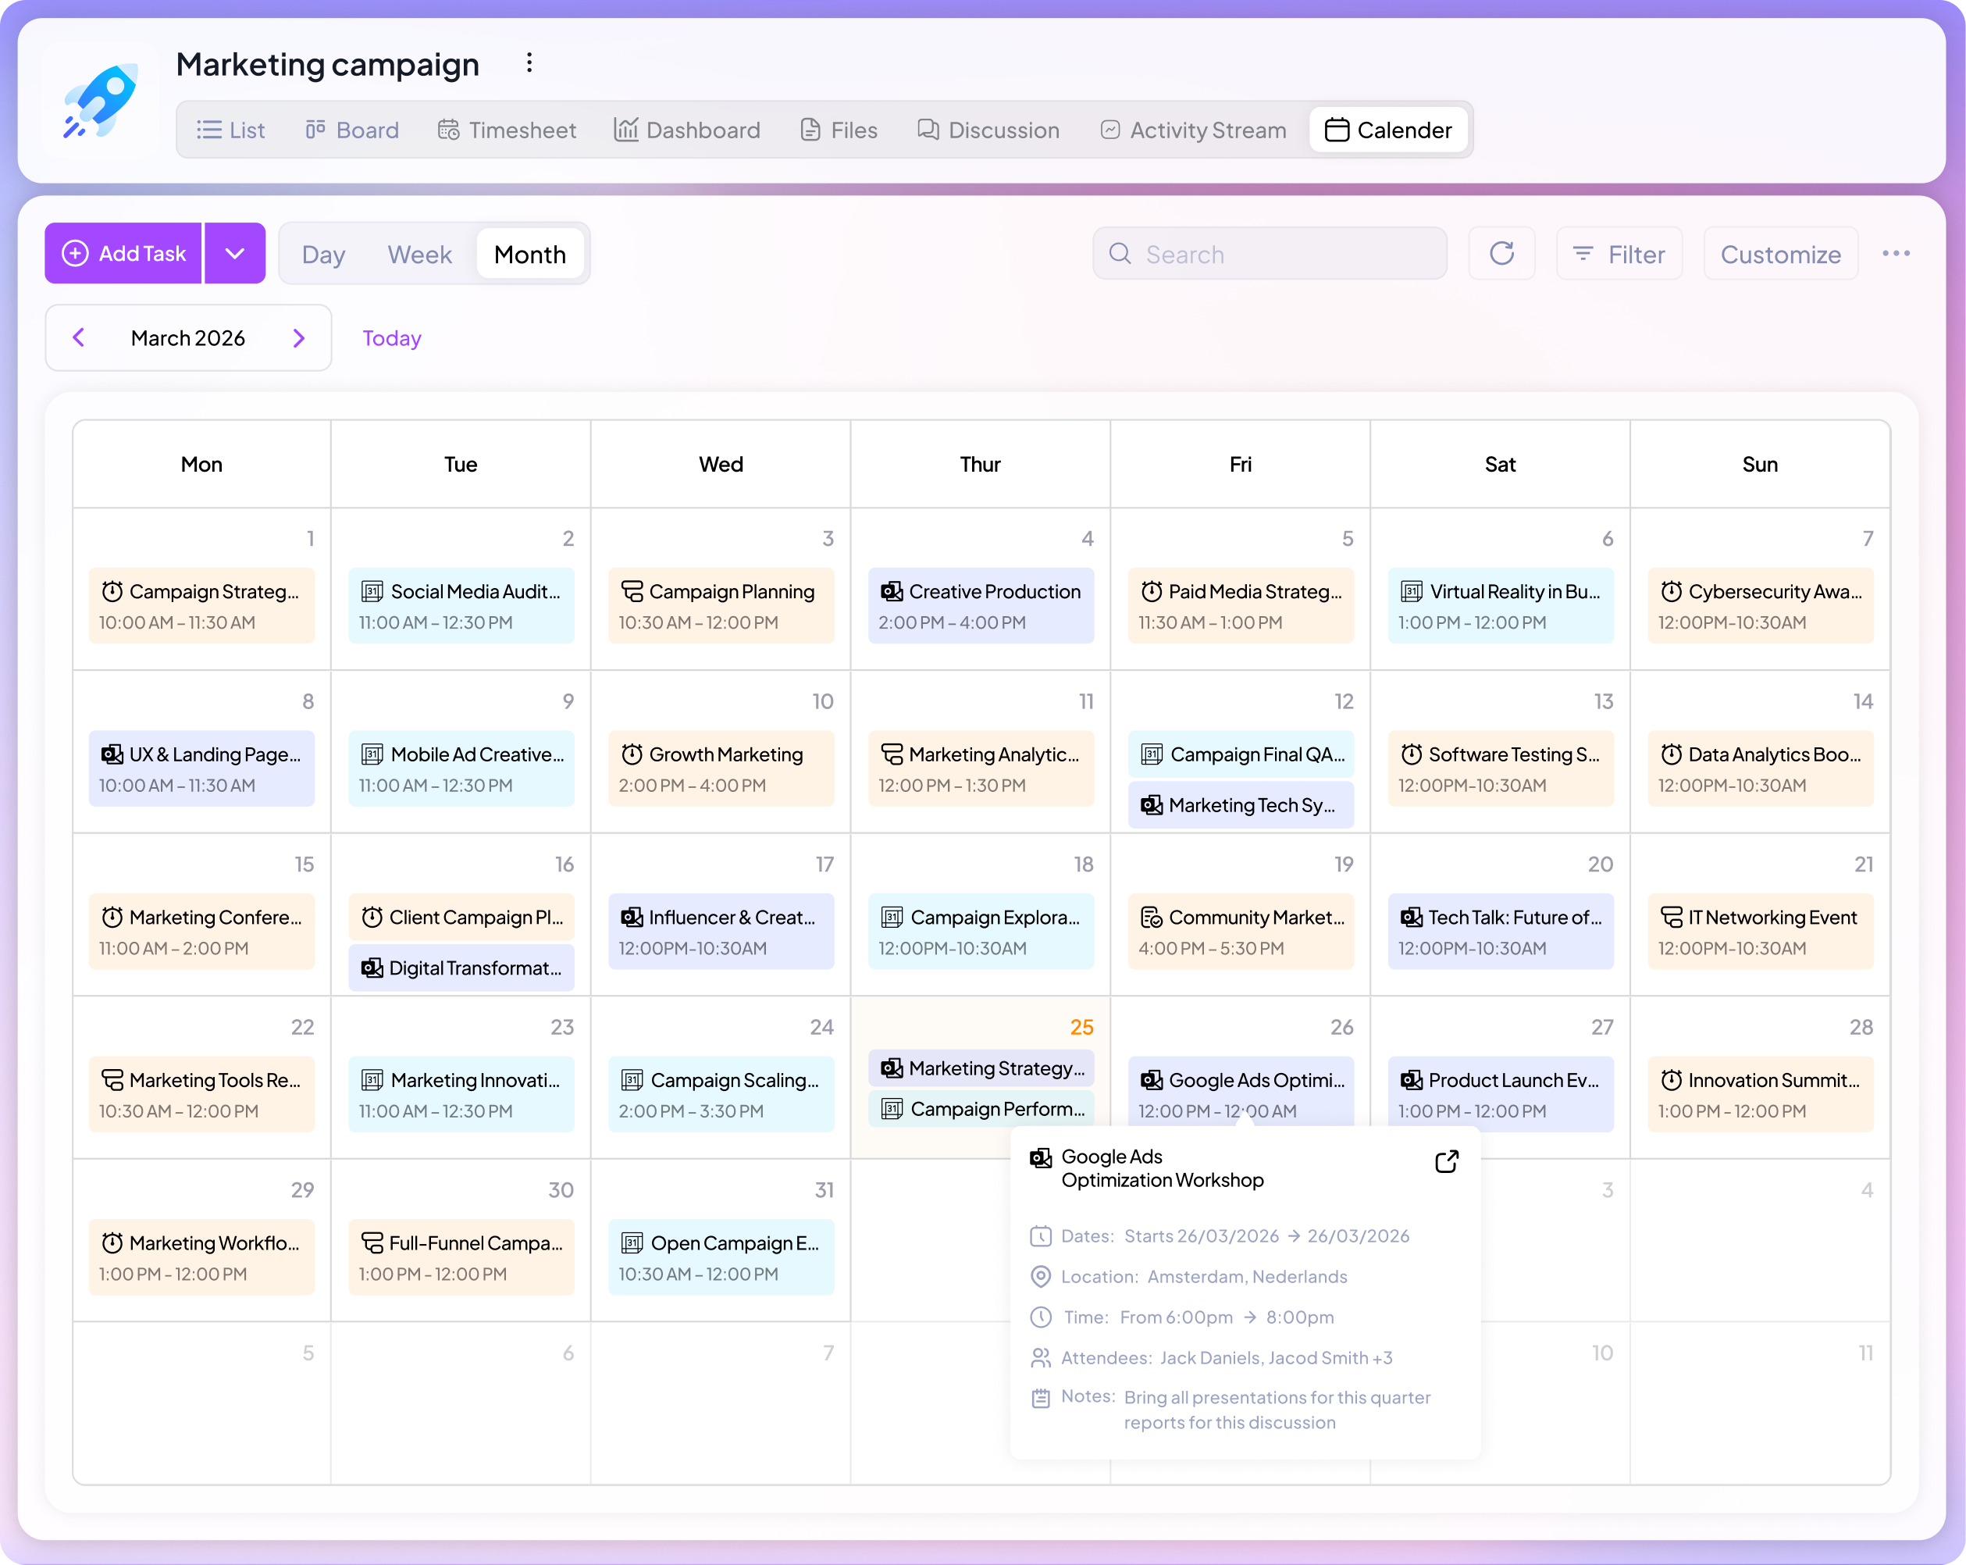Open Campaign Explora... event
1966x1565 pixels.
tap(981, 931)
